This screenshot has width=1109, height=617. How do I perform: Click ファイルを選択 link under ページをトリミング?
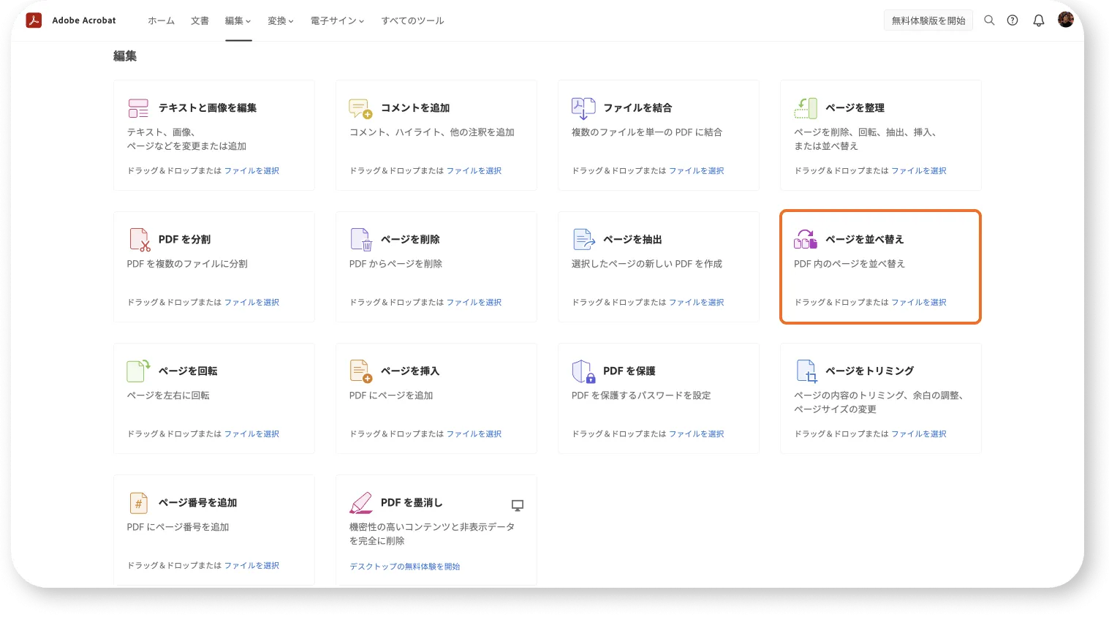(x=918, y=434)
